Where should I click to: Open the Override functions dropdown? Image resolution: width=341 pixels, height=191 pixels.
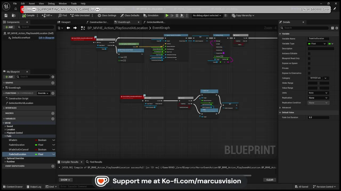43,93
